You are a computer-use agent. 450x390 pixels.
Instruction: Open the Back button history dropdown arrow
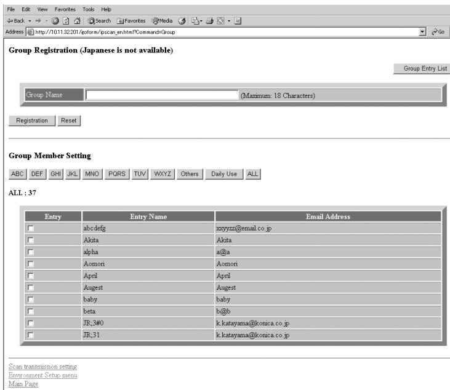click(30, 21)
